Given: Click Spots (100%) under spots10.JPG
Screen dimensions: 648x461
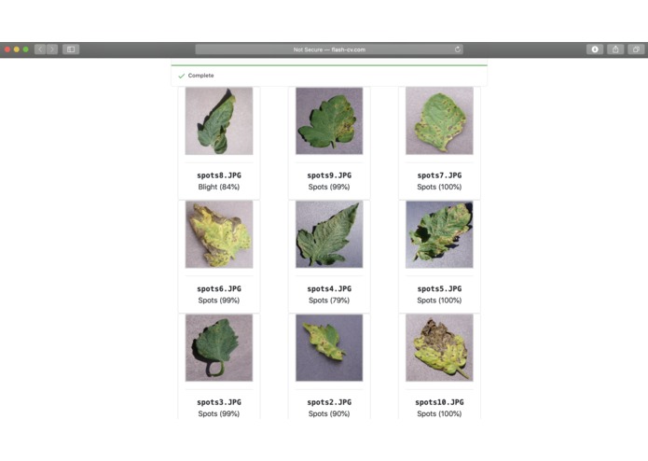Looking at the screenshot, I should coord(439,413).
